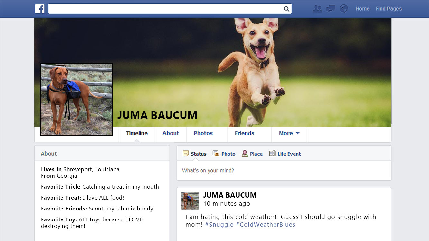Click the #Snuggle hashtag
429x241 pixels.
click(219, 225)
